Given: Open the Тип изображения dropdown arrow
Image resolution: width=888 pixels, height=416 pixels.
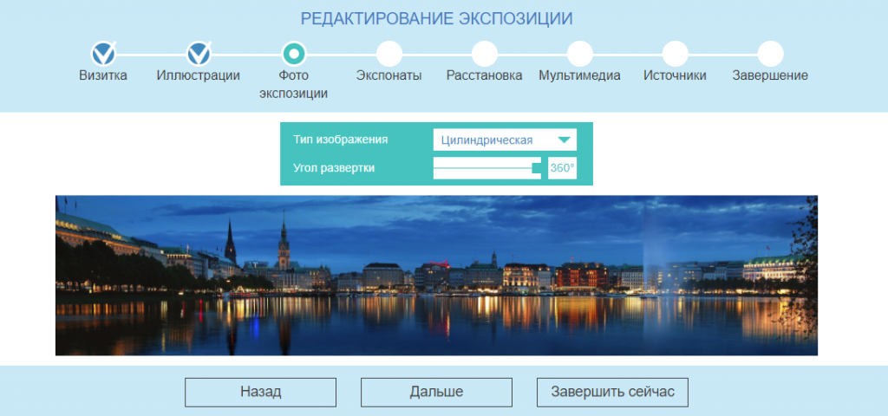Looking at the screenshot, I should pyautogui.click(x=565, y=140).
